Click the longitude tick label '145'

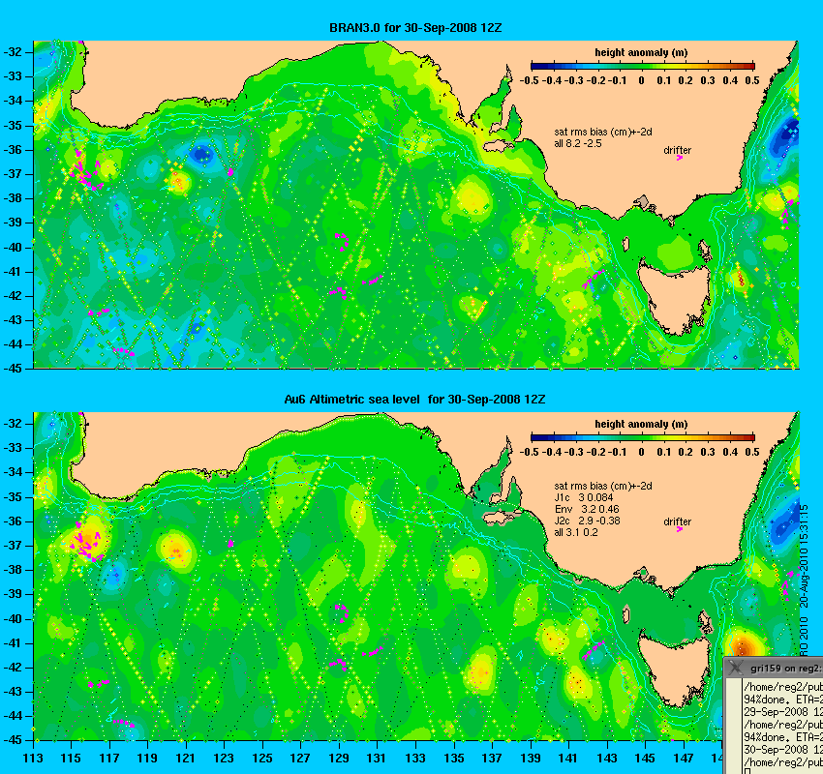pos(645,758)
